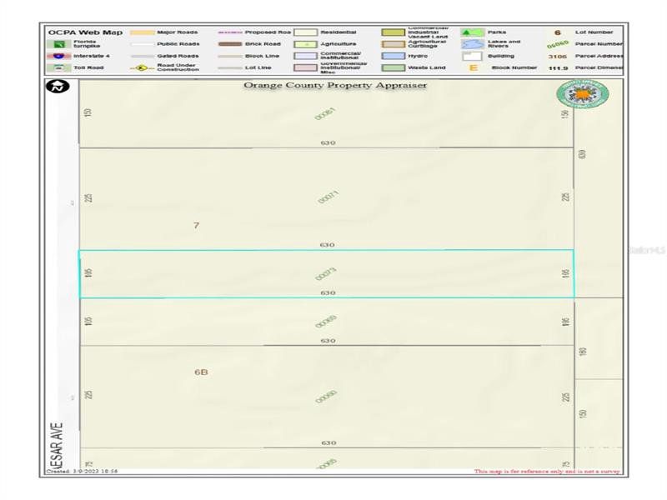Click the 'Created 3/9/2023' timestamp text

tap(82, 471)
